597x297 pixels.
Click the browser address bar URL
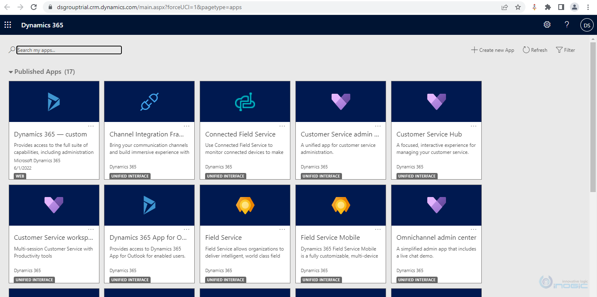click(149, 7)
